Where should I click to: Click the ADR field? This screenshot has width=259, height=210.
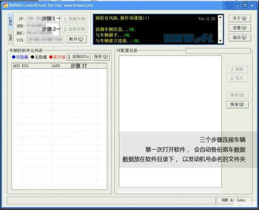pyautogui.click(x=43, y=26)
